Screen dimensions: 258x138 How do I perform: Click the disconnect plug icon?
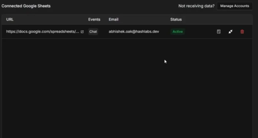click(x=230, y=32)
